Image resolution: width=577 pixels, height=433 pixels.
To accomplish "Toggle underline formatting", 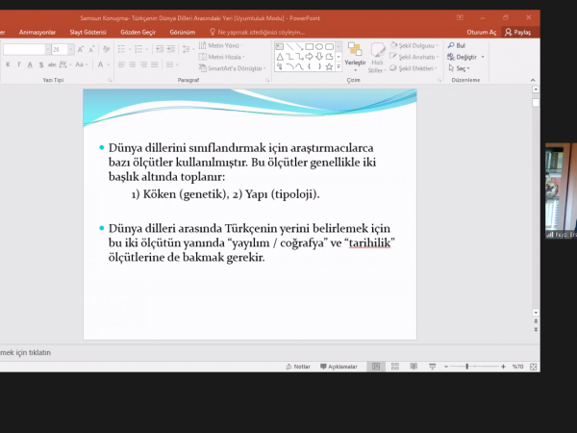I will (x=30, y=64).
